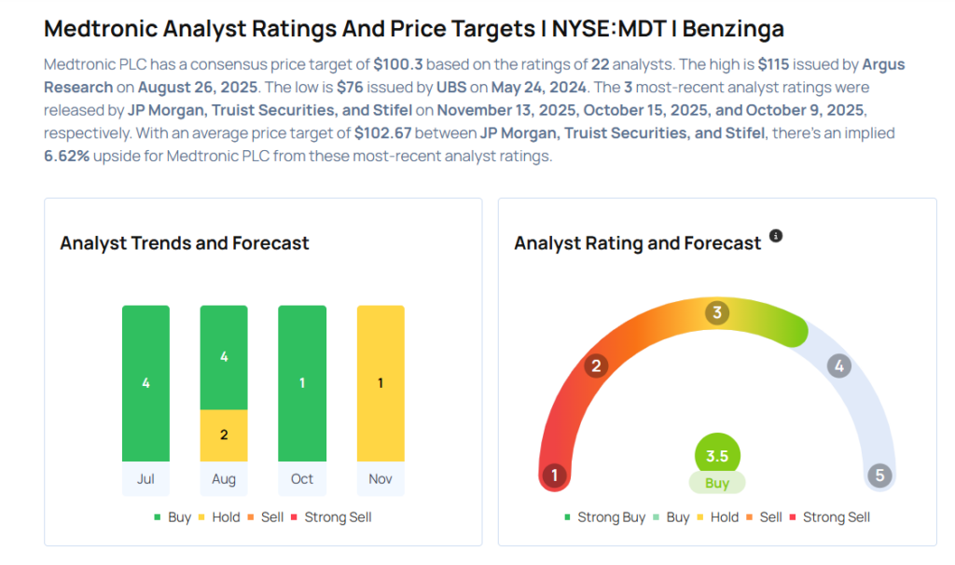Select the July green bar

tap(145, 383)
